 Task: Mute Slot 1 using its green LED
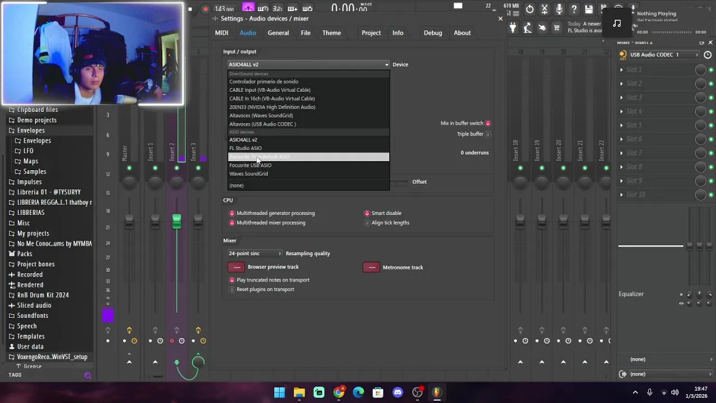[711, 69]
